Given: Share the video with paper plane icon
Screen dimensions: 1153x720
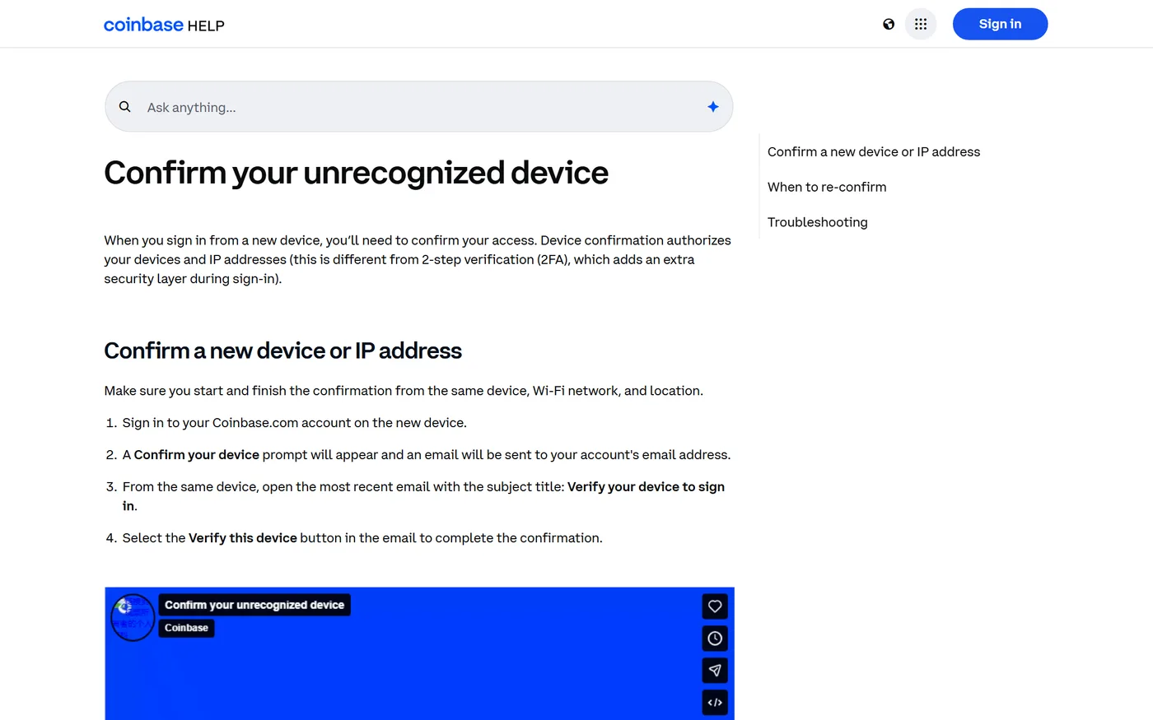Looking at the screenshot, I should point(715,671).
